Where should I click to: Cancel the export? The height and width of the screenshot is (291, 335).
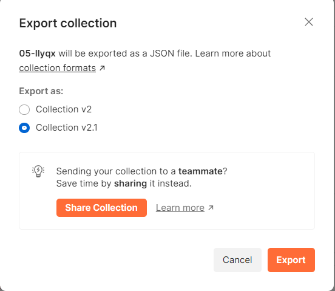237,260
